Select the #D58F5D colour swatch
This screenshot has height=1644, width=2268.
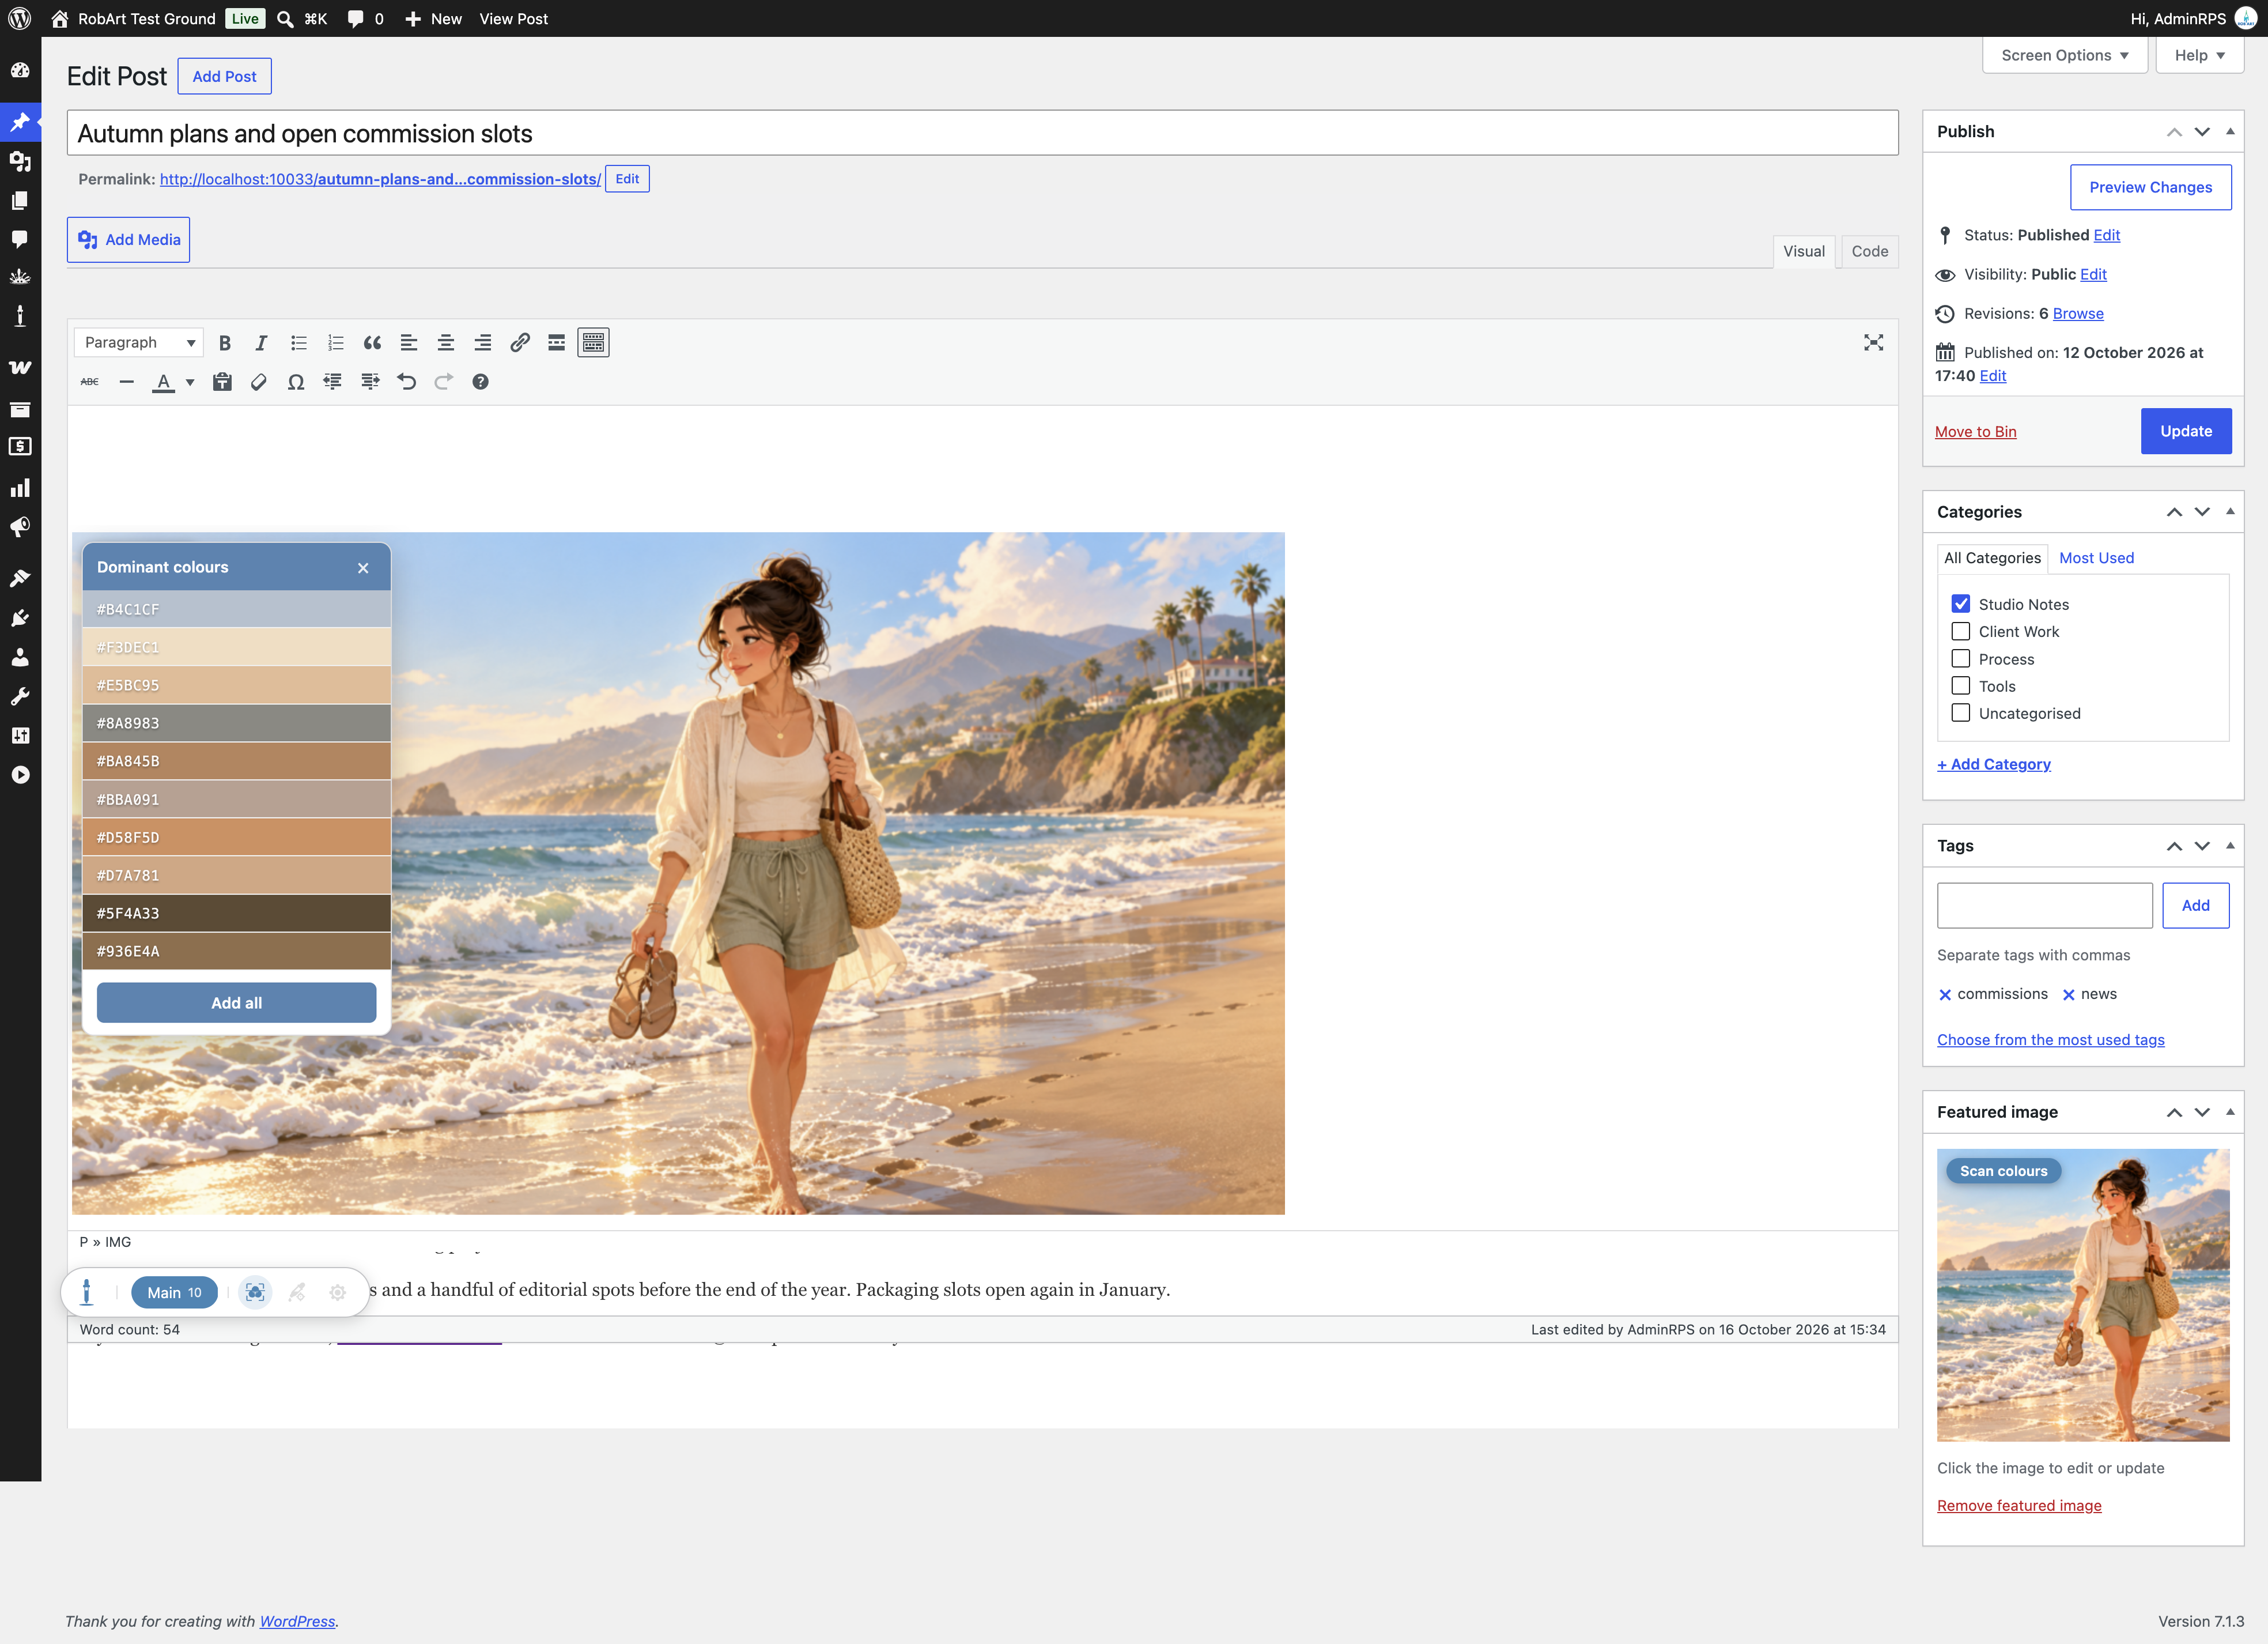pyautogui.click(x=236, y=838)
